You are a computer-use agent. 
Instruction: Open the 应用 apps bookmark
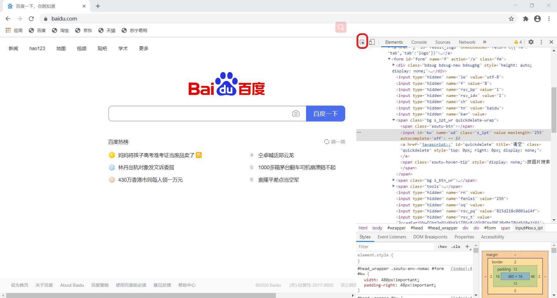pyautogui.click(x=14, y=30)
